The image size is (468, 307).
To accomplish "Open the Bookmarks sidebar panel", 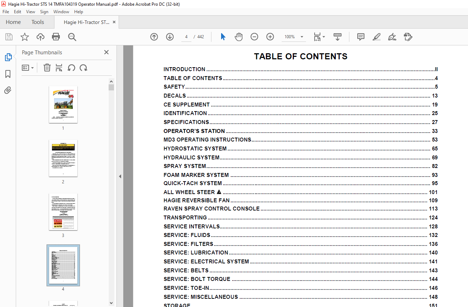I will [8, 74].
